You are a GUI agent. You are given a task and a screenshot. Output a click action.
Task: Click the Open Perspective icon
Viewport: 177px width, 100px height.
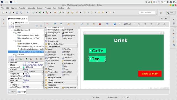[x=161, y=12]
